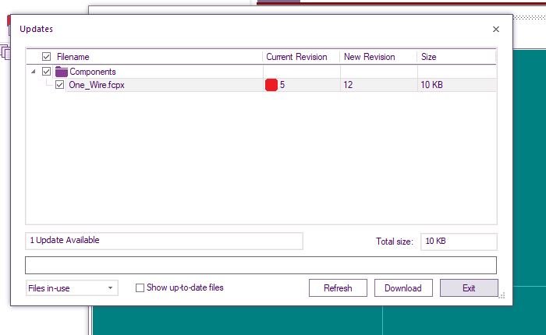Viewport: 546px width, 335px height.
Task: Close the Updates dialog with X
Action: click(496, 30)
